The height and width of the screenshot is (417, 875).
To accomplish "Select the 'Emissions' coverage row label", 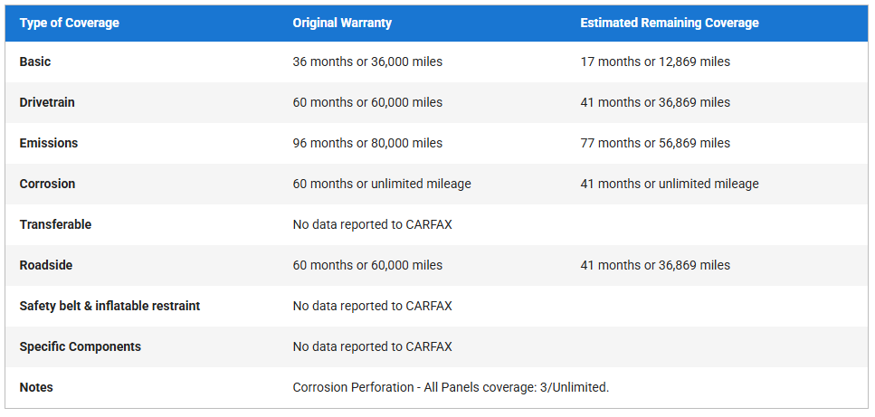I will point(49,143).
